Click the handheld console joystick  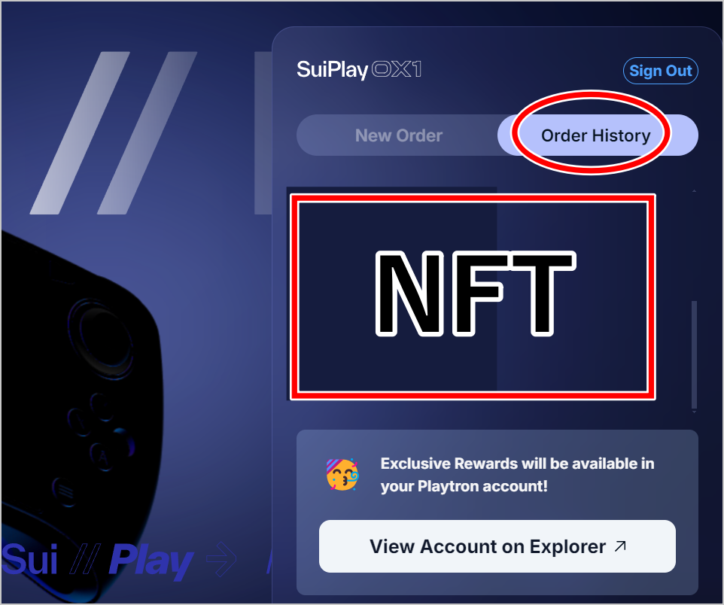coord(105,338)
